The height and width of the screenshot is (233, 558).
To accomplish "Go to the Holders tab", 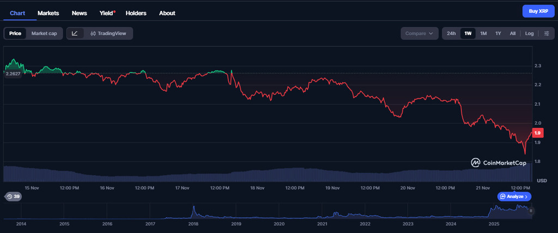I will 136,13.
